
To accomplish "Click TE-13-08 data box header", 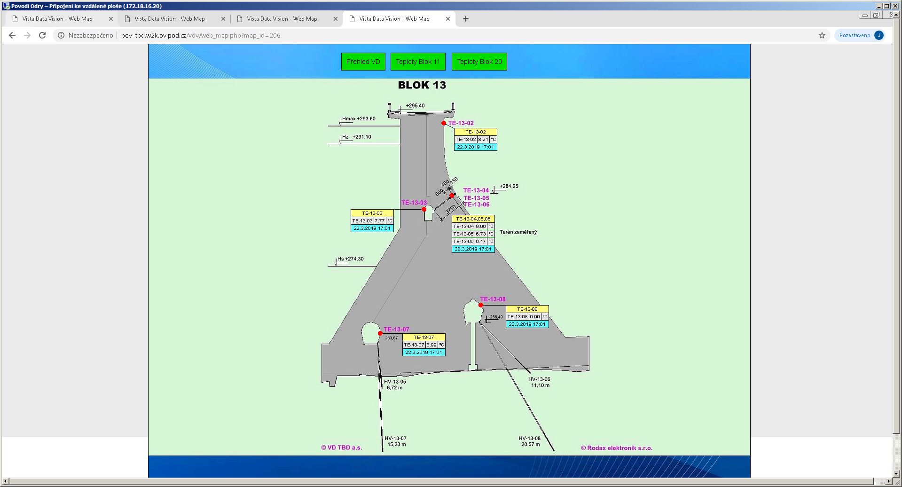I will pos(527,309).
